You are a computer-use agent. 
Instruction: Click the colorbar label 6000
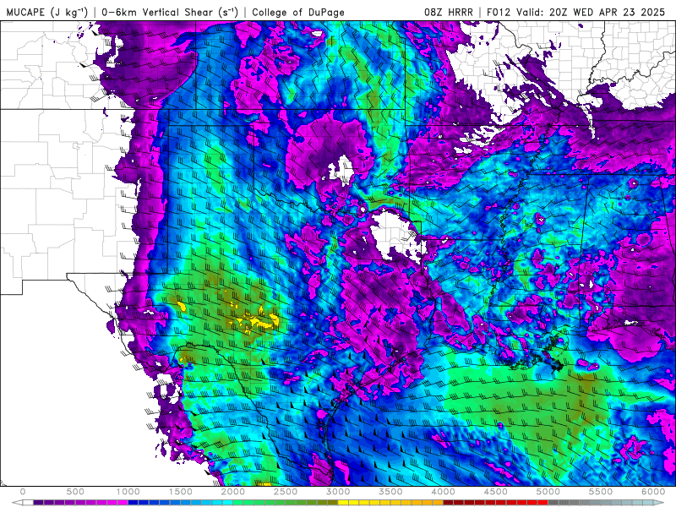coord(653,492)
